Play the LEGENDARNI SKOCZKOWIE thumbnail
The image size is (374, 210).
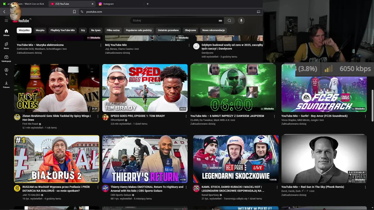pos(236,159)
